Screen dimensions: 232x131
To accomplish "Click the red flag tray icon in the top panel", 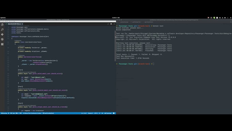I will click(x=208, y=18).
